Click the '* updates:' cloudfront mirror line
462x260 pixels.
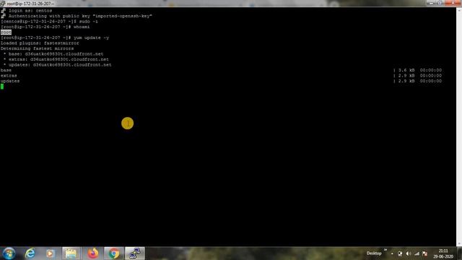tap(58, 64)
